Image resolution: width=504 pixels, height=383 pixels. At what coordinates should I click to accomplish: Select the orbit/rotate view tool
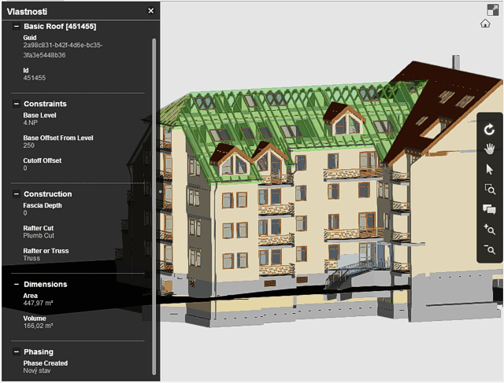489,129
